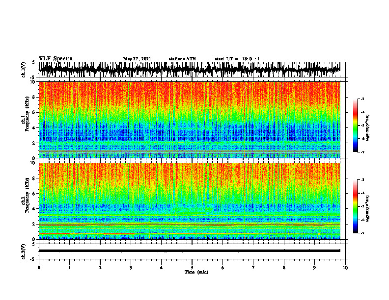The image size is (389, 300).
Task: Click the date "May 27, 2021"
Action: 137,59
